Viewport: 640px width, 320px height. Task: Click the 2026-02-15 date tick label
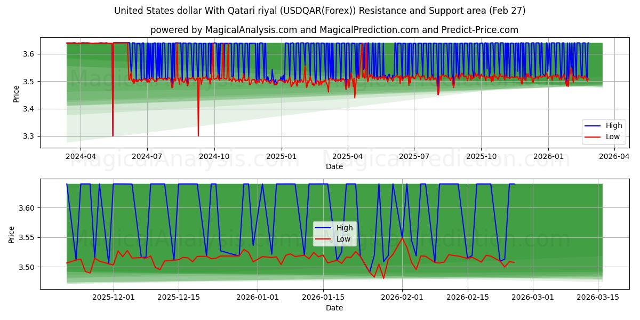click(468, 298)
